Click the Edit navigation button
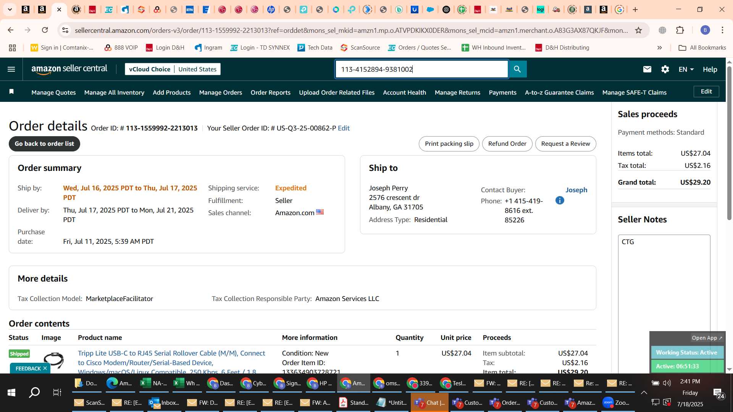Screen dimensions: 733x412 tap(706, 92)
